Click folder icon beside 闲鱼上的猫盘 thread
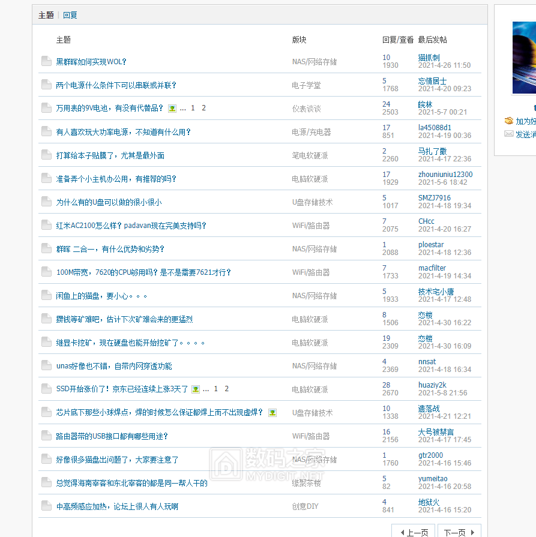The height and width of the screenshot is (537, 536). pyautogui.click(x=46, y=295)
